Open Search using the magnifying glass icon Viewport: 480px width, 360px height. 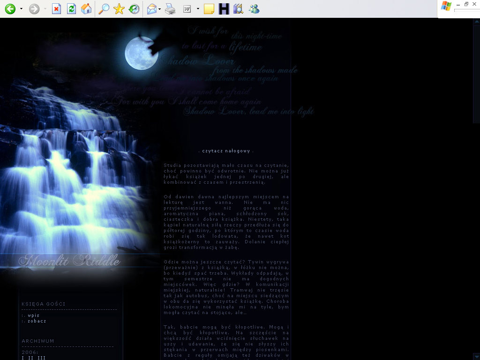coord(104,9)
